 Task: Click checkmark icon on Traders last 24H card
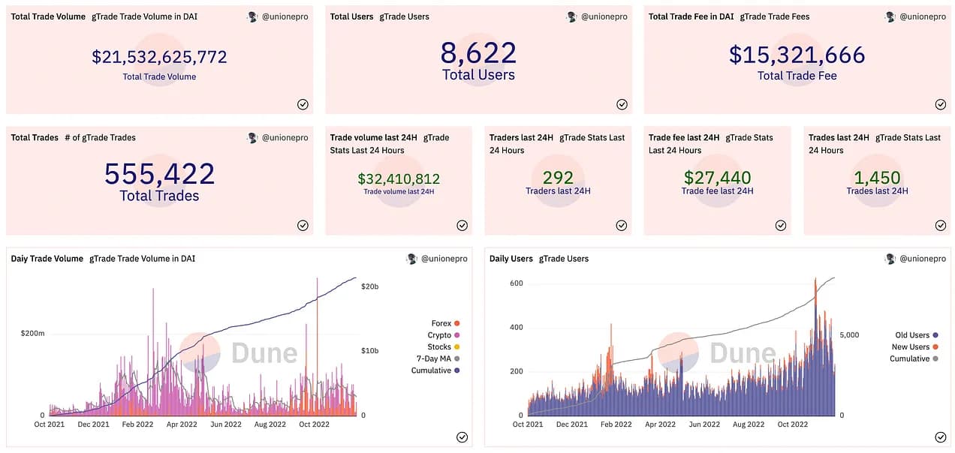tap(622, 225)
